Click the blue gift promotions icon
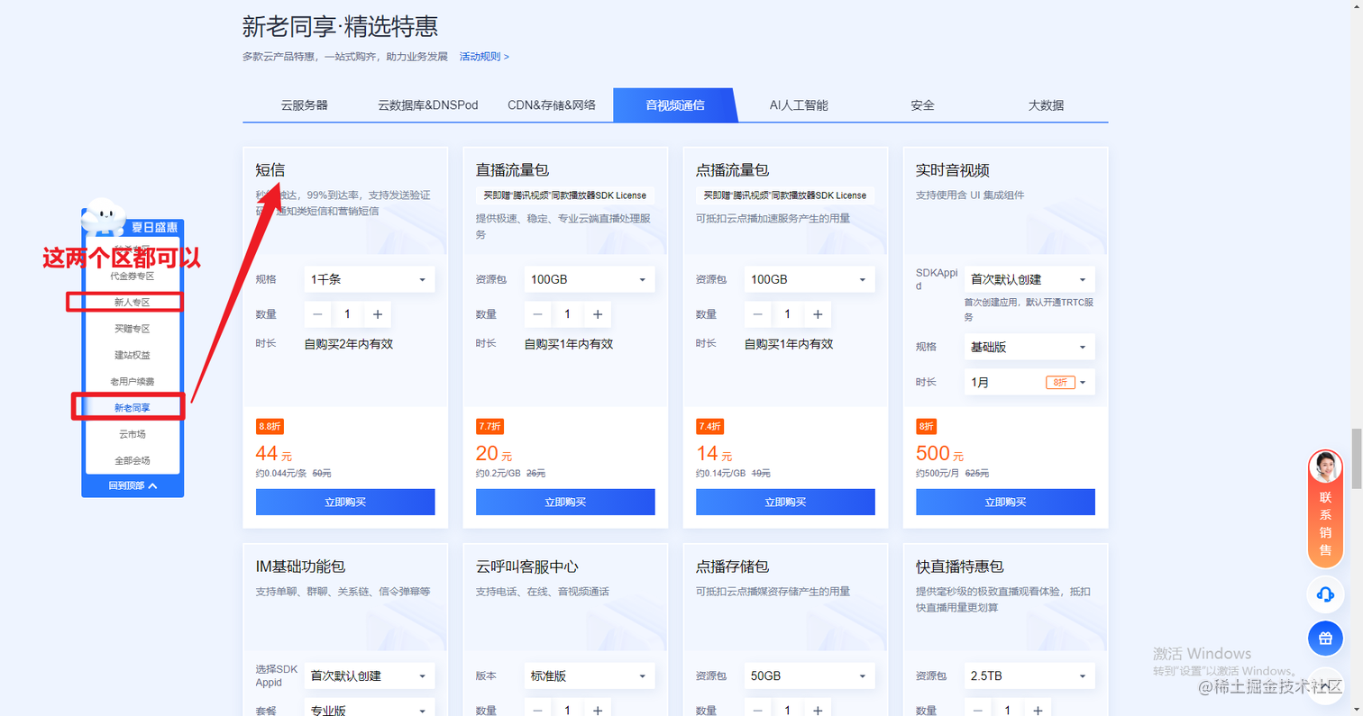The height and width of the screenshot is (716, 1363). tap(1324, 638)
